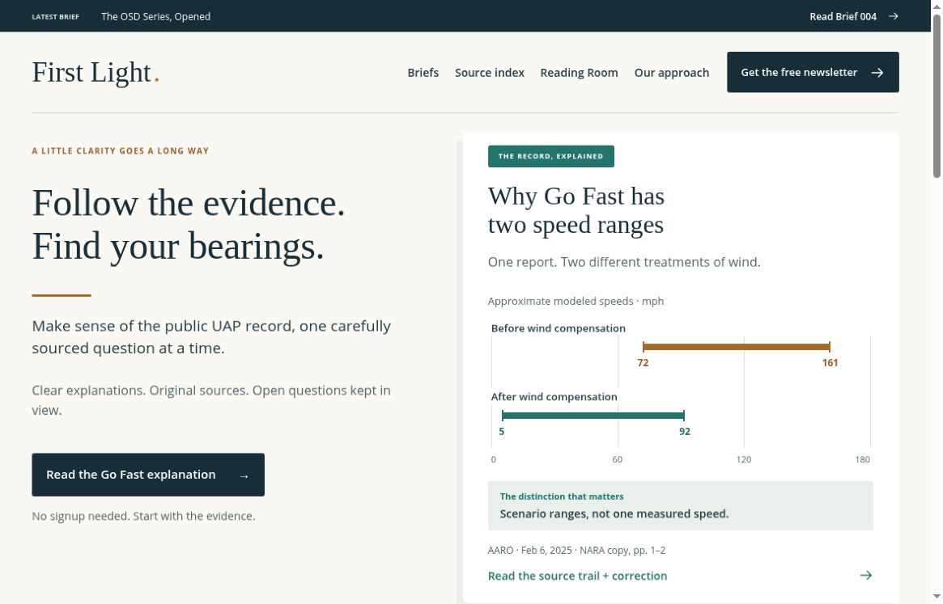Click the Why Go Fast has two speed ranges heading
Image resolution: width=943 pixels, height=604 pixels.
(576, 210)
